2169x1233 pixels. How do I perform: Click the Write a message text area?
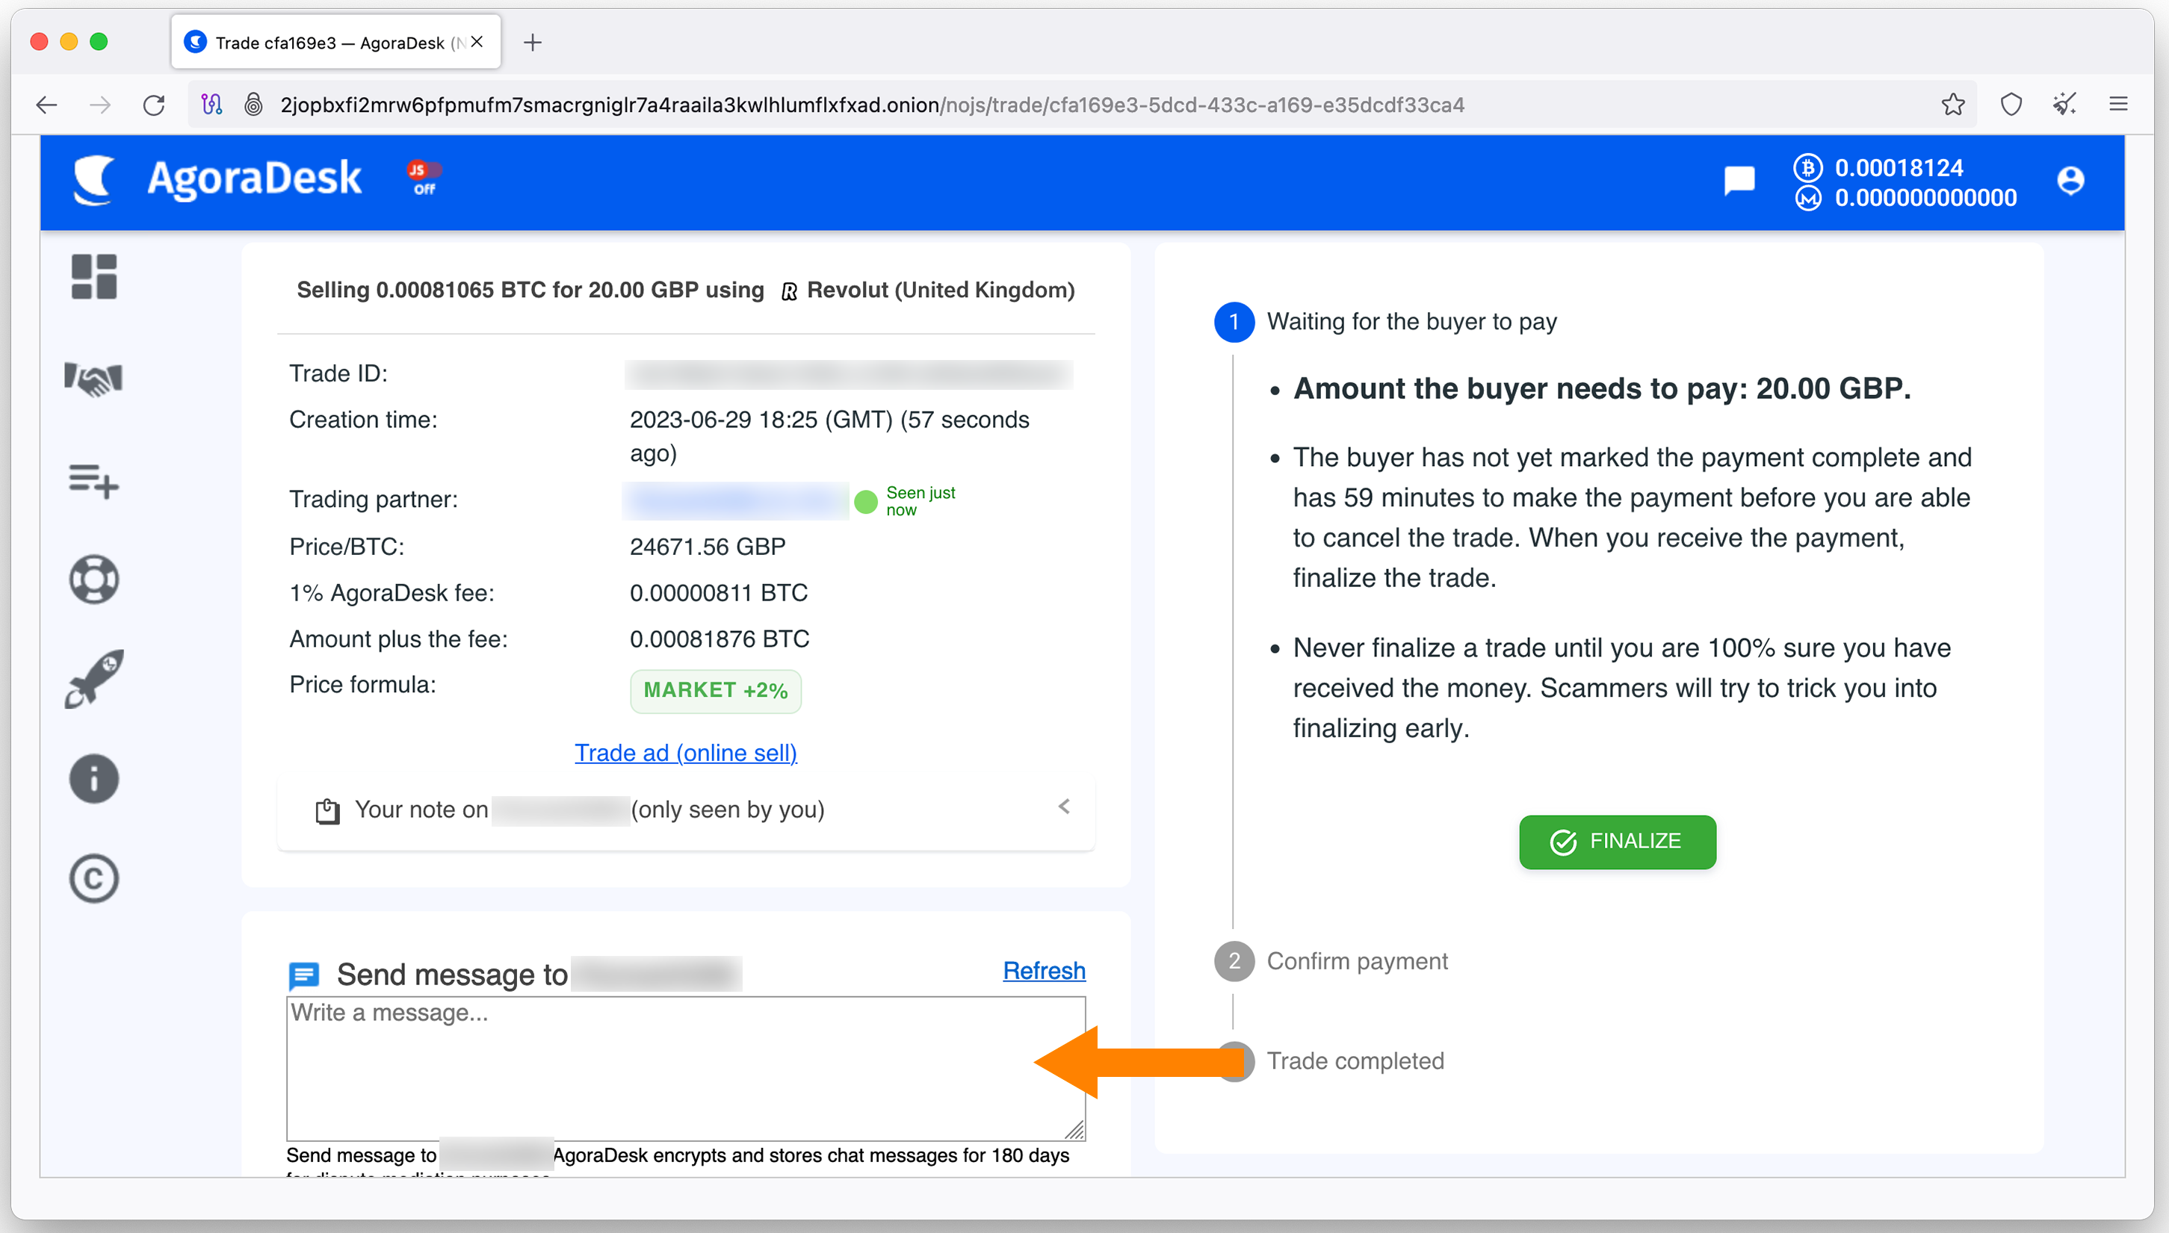point(685,1069)
